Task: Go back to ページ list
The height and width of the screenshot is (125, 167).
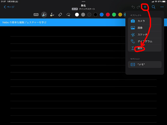Action: 9,7
